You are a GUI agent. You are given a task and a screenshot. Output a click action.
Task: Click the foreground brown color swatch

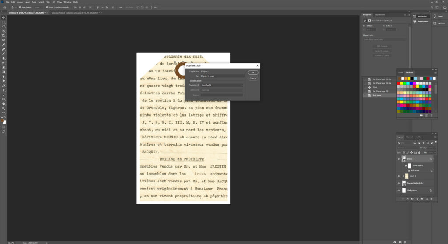click(x=3, y=120)
